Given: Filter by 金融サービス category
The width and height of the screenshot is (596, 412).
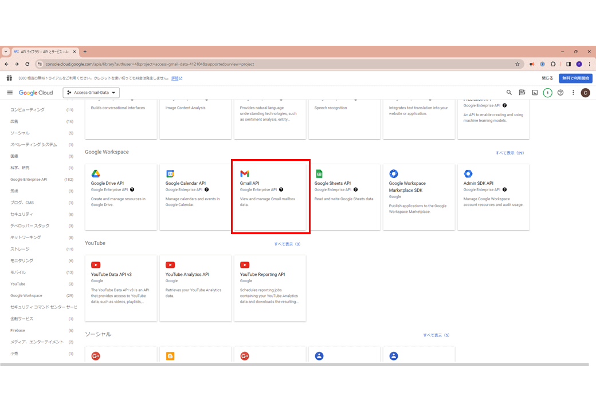Looking at the screenshot, I should click(22, 319).
